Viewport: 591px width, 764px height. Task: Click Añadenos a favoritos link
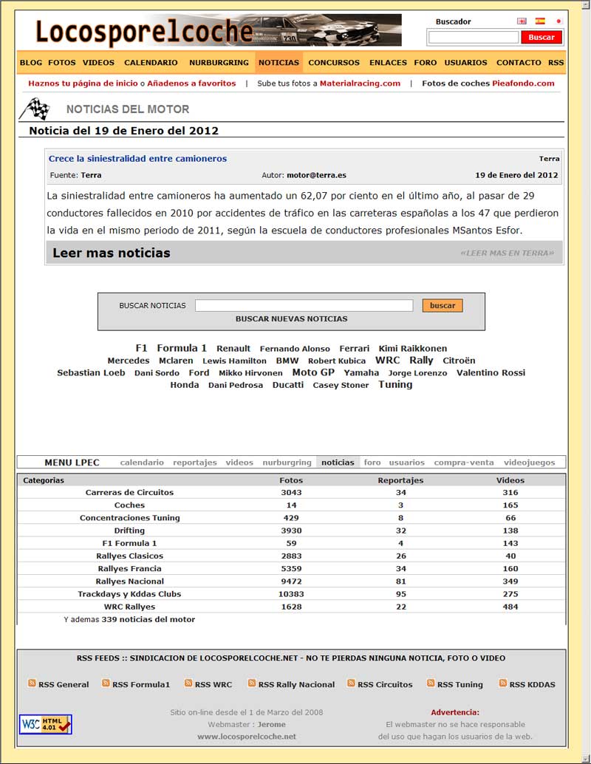point(191,83)
